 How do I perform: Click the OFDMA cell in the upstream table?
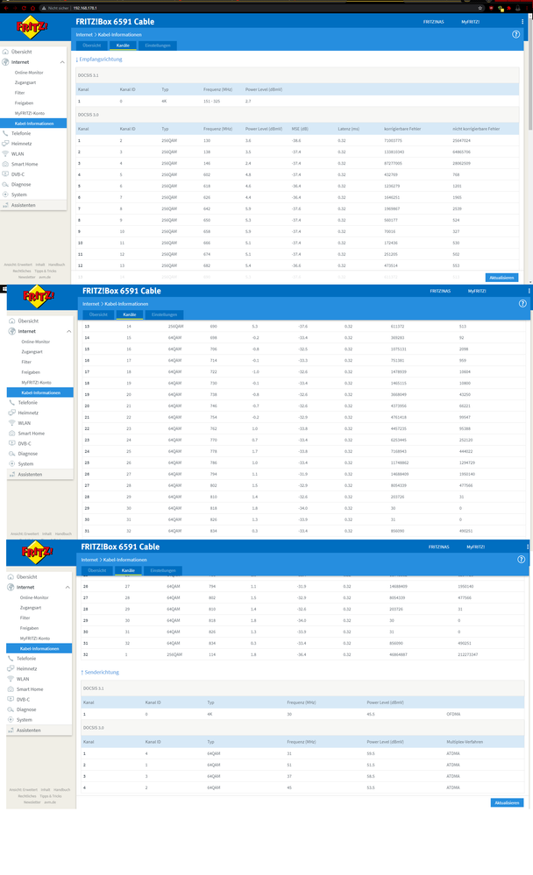pyautogui.click(x=454, y=714)
